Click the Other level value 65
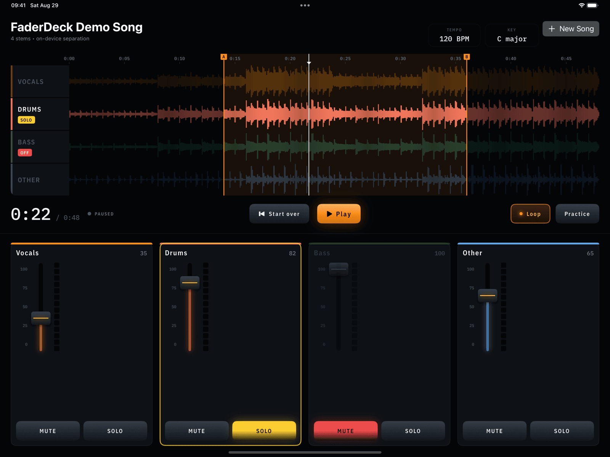The image size is (610, 457). pyautogui.click(x=590, y=253)
